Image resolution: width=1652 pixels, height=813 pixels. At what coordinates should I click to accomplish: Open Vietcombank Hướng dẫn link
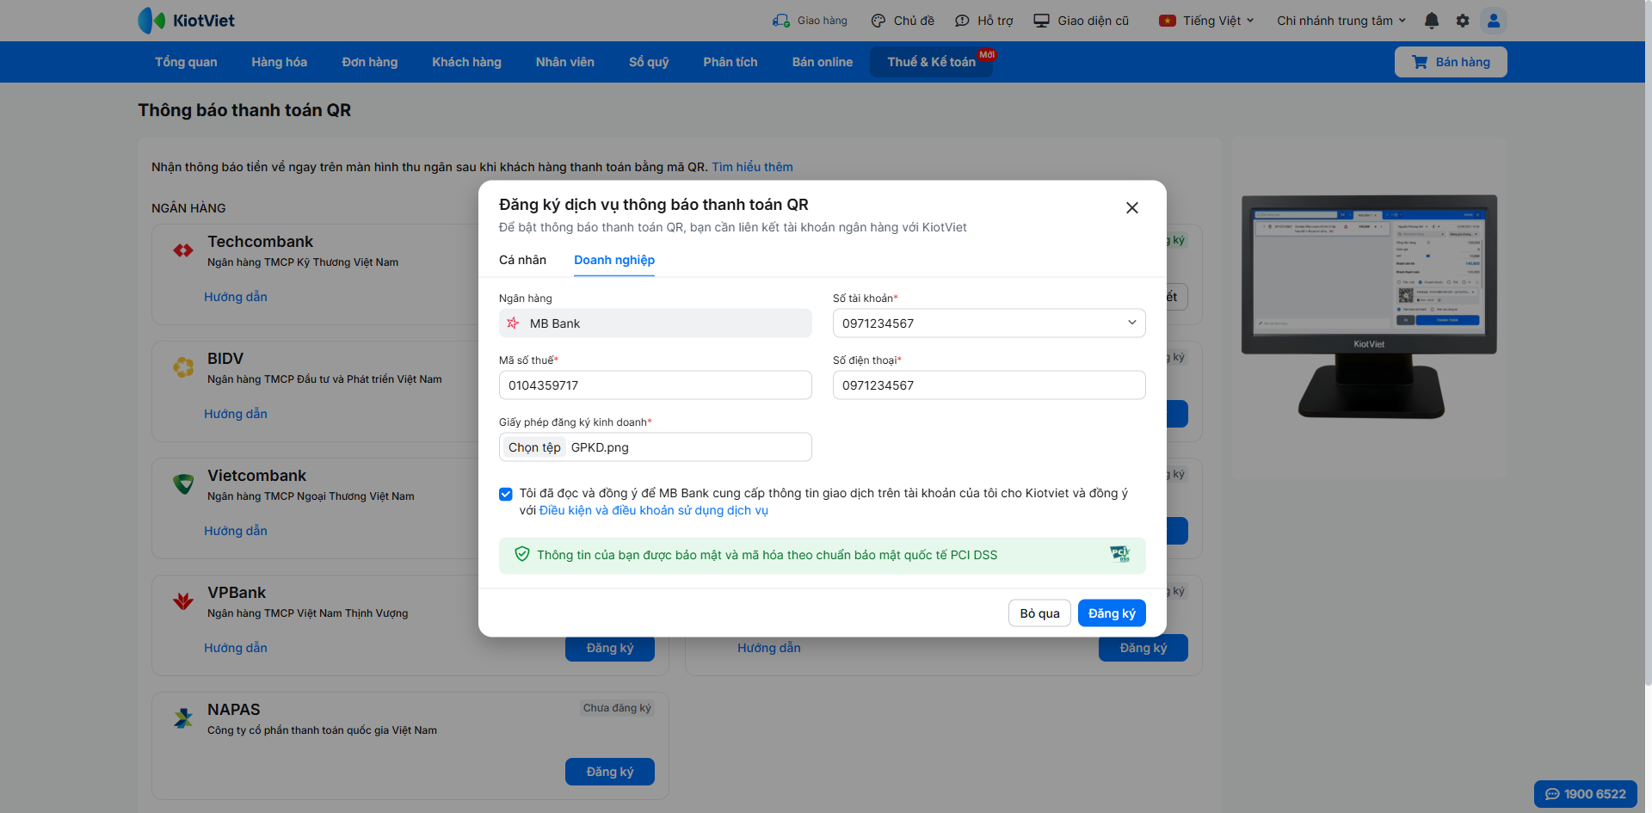pos(236,531)
